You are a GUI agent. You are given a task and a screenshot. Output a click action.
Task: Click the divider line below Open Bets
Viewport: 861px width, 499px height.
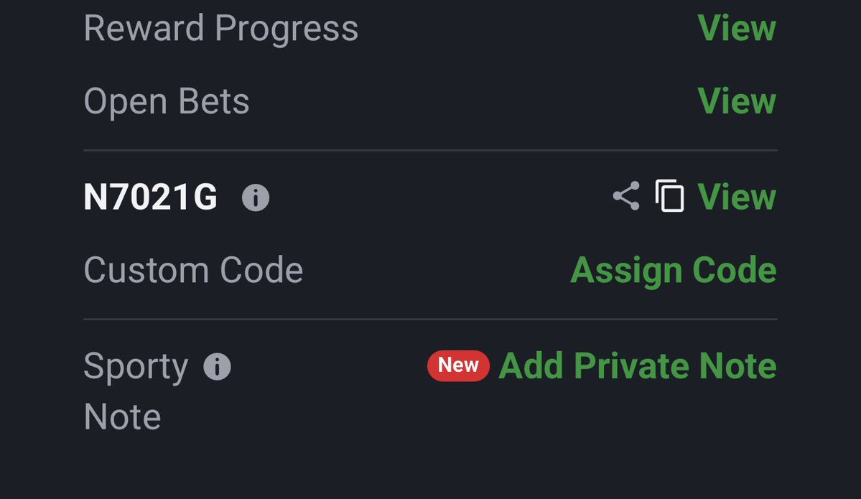point(431,150)
